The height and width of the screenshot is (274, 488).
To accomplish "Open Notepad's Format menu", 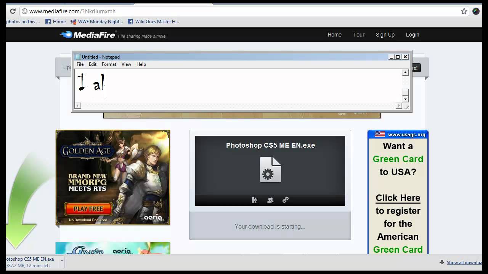I will click(109, 64).
